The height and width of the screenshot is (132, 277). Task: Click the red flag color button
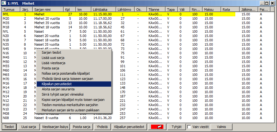157,127
